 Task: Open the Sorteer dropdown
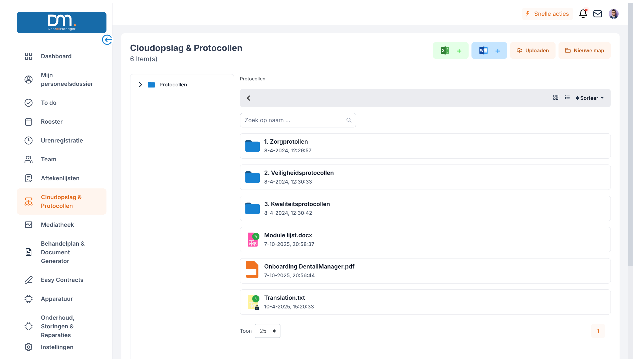[x=590, y=98]
